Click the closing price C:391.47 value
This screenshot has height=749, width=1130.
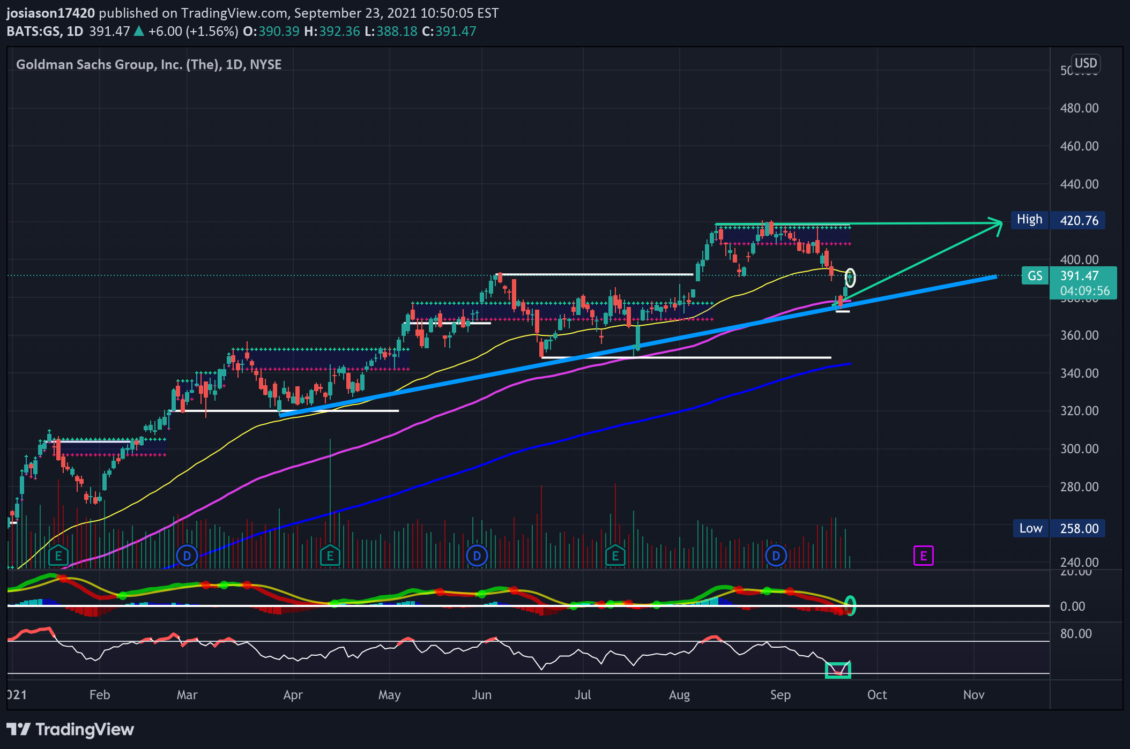[x=449, y=31]
